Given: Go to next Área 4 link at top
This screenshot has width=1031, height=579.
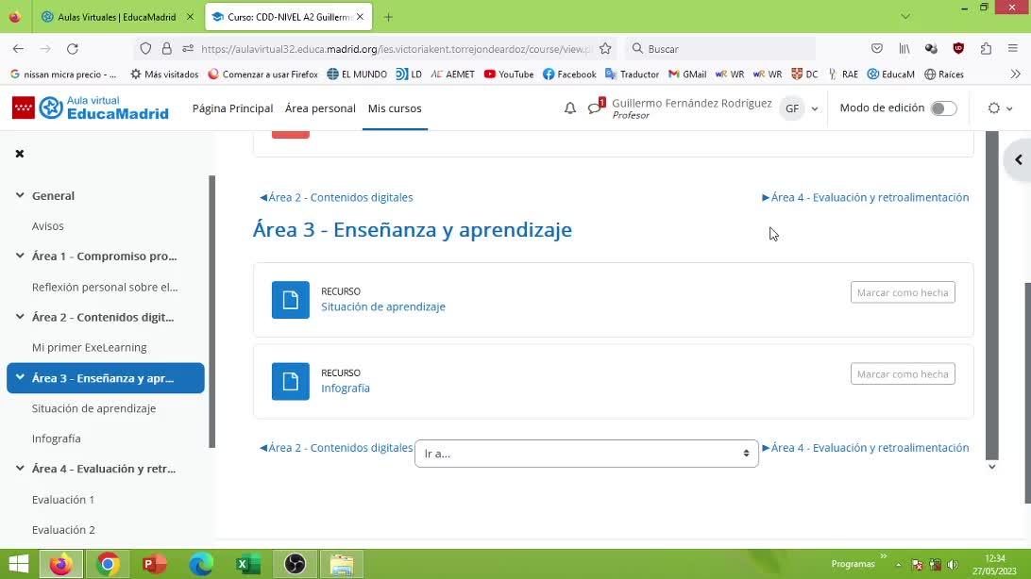Looking at the screenshot, I should [865, 198].
